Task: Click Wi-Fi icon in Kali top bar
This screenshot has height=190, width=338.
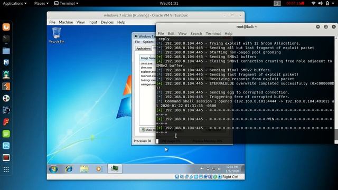Action: coord(313,3)
